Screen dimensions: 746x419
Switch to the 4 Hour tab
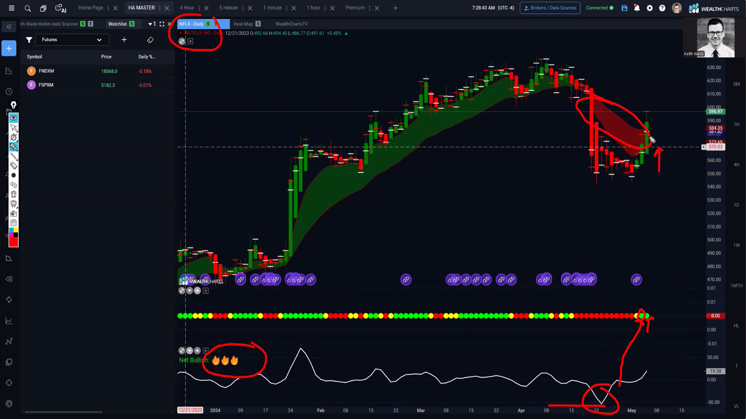pos(187,8)
